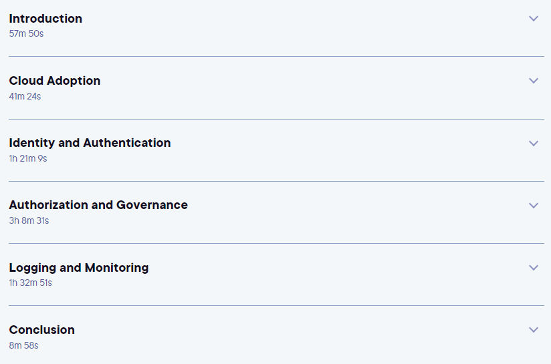The width and height of the screenshot is (551, 364).
Task: Select the Cloud Adoption heading
Action: click(x=55, y=81)
